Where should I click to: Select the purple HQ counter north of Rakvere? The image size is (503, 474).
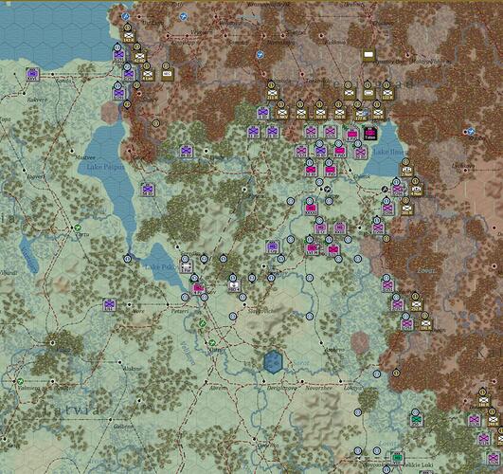coord(32,74)
